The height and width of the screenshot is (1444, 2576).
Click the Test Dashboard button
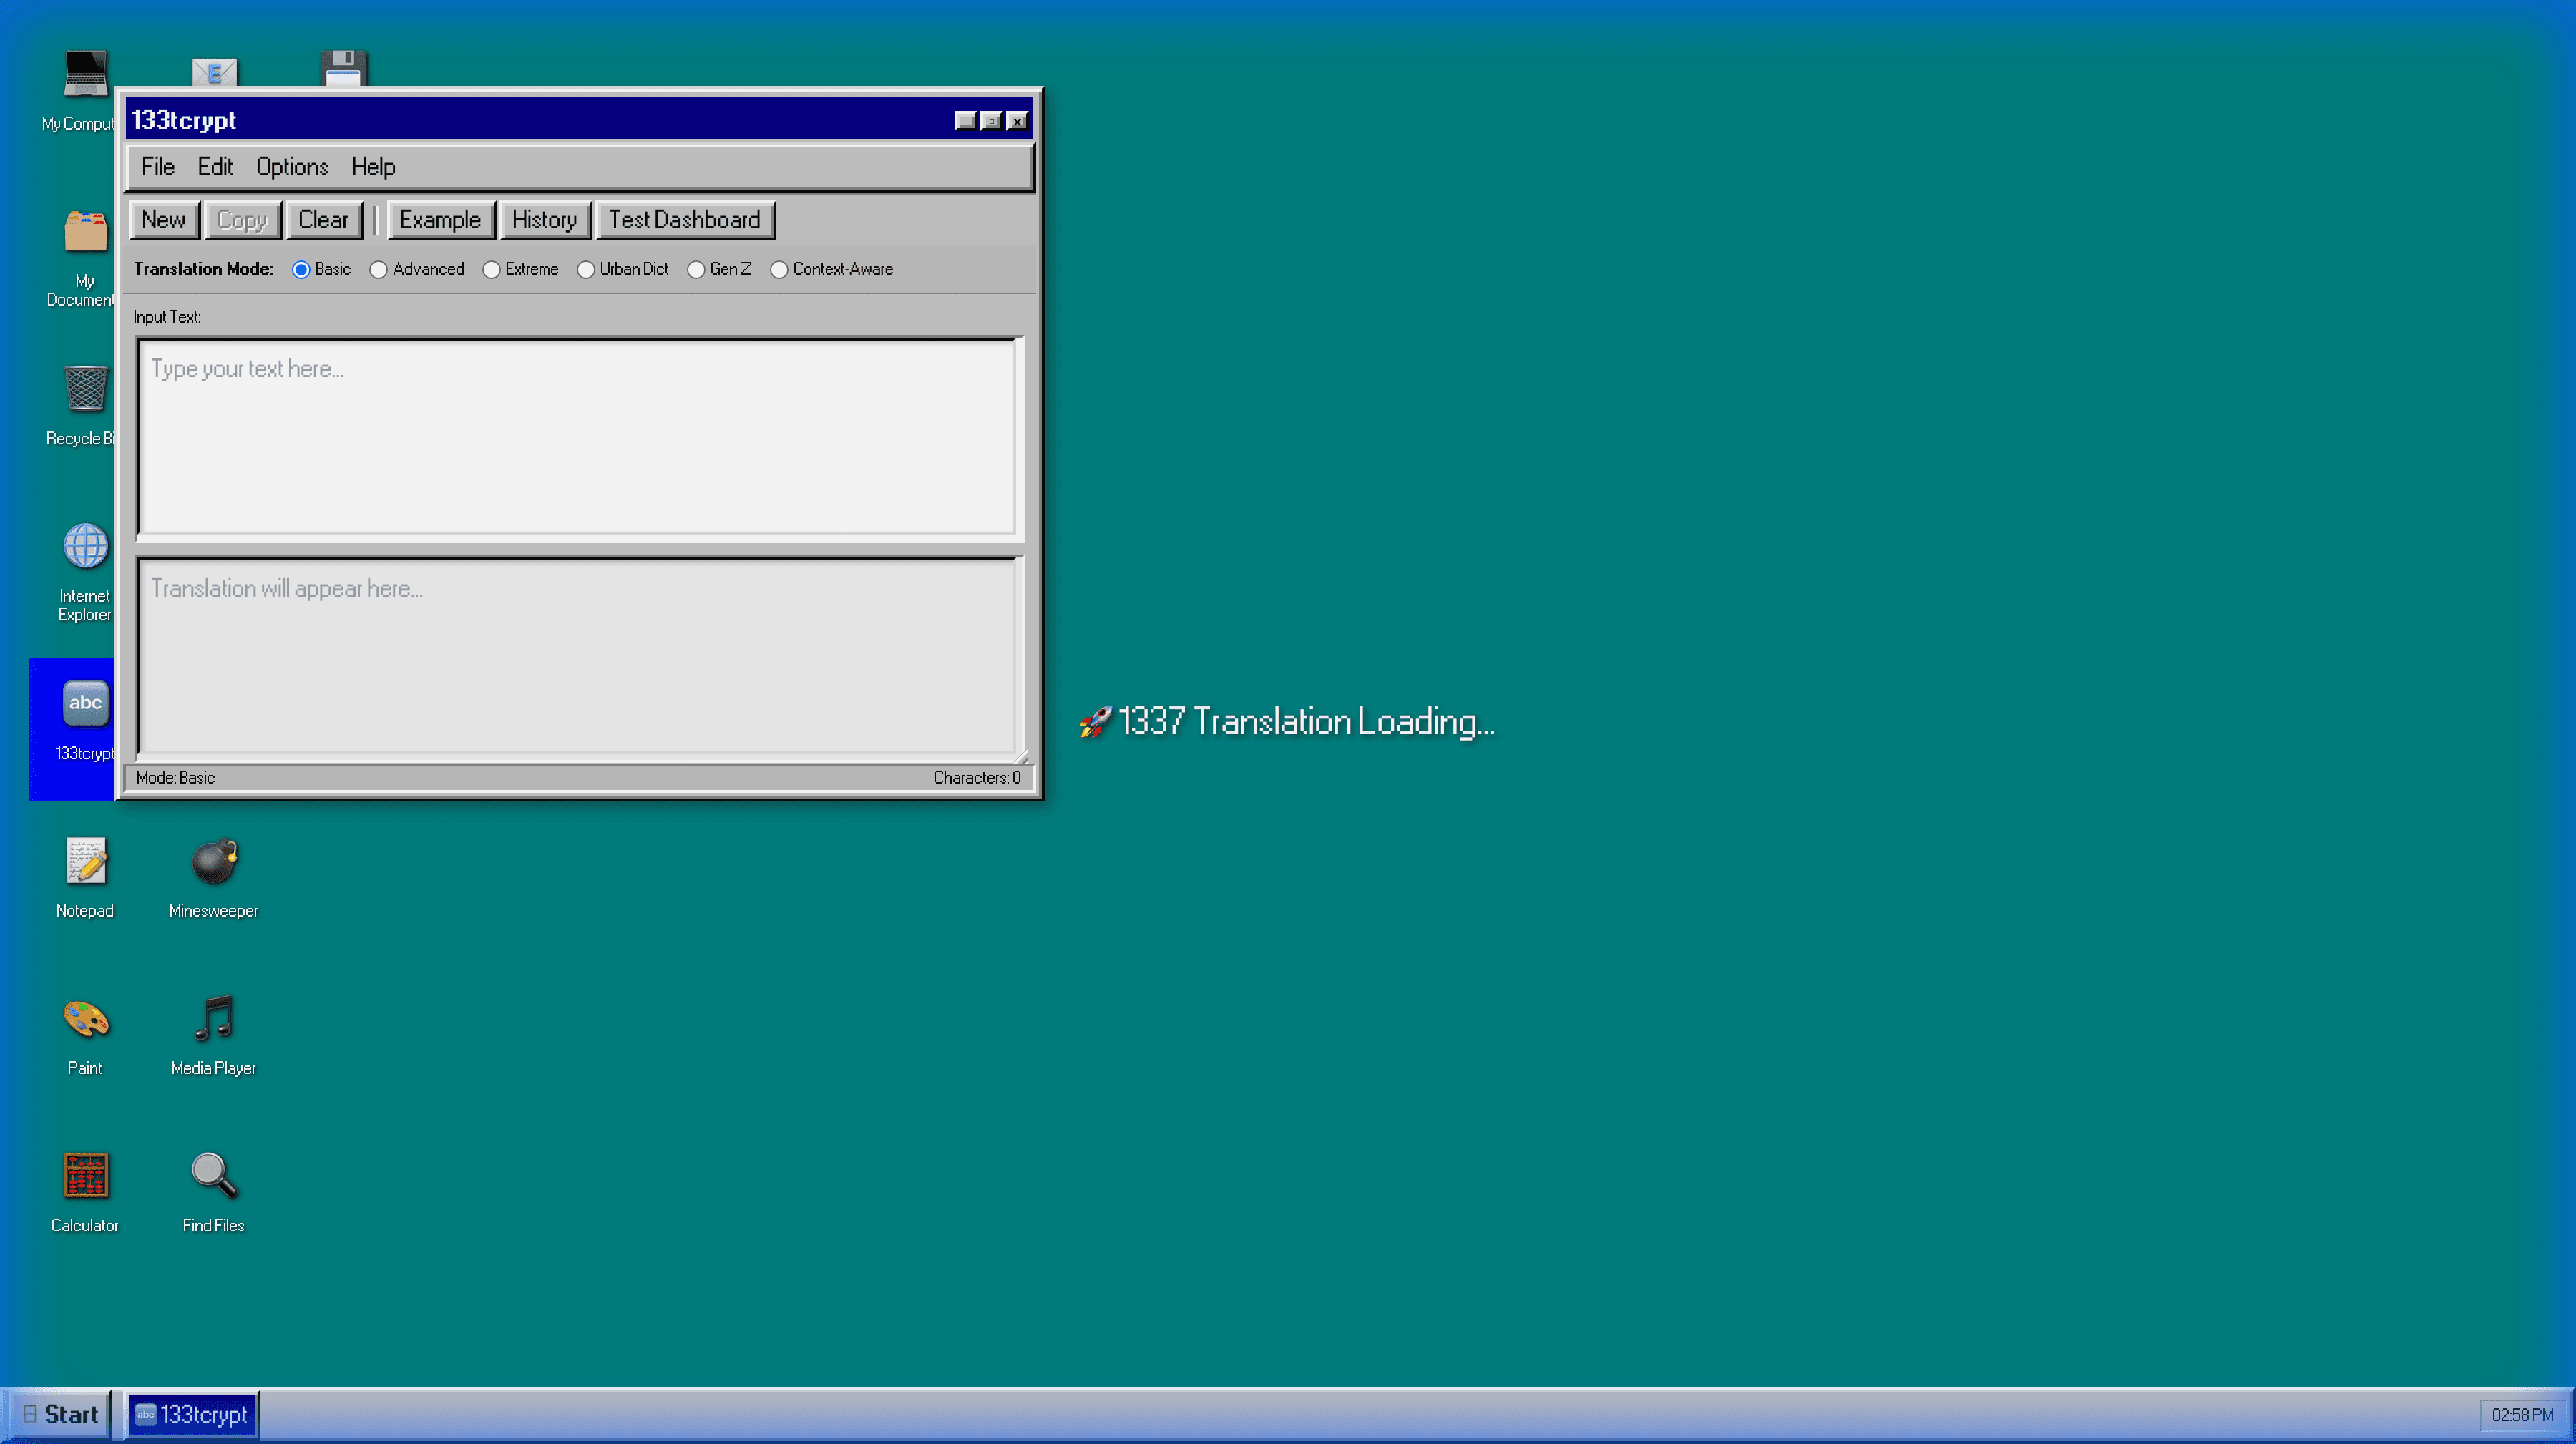(x=685, y=219)
